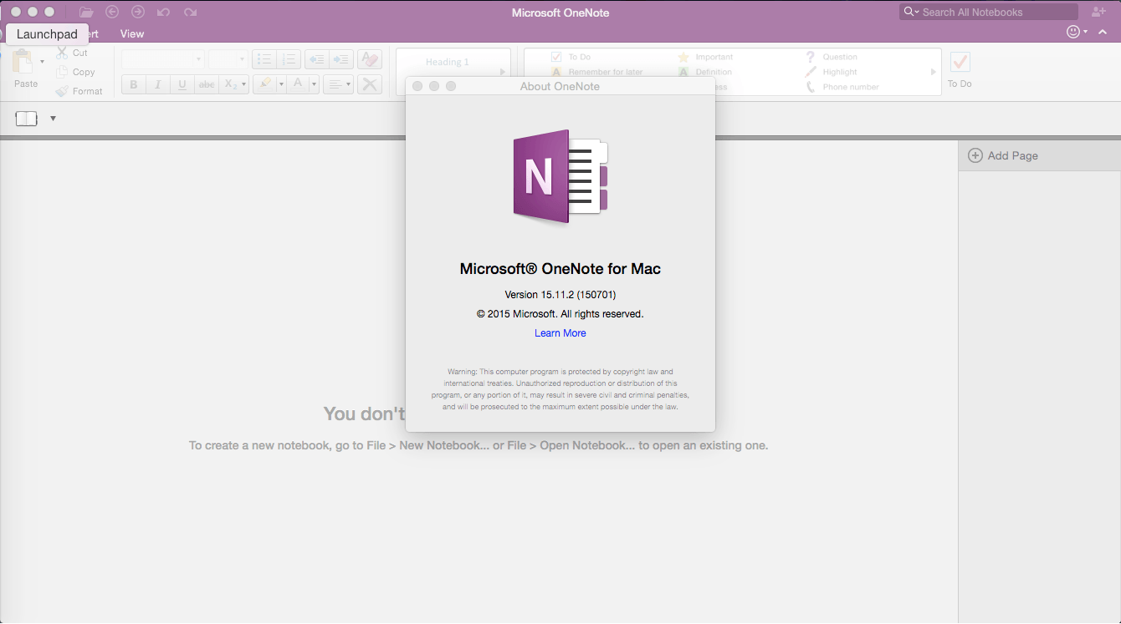Expand the notebook list arrow
The height and width of the screenshot is (624, 1121).
pos(53,119)
